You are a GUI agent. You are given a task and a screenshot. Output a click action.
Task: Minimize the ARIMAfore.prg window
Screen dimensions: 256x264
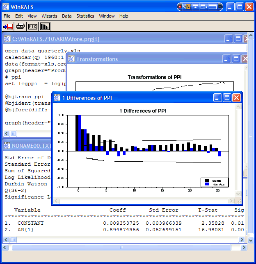(x=229, y=39)
